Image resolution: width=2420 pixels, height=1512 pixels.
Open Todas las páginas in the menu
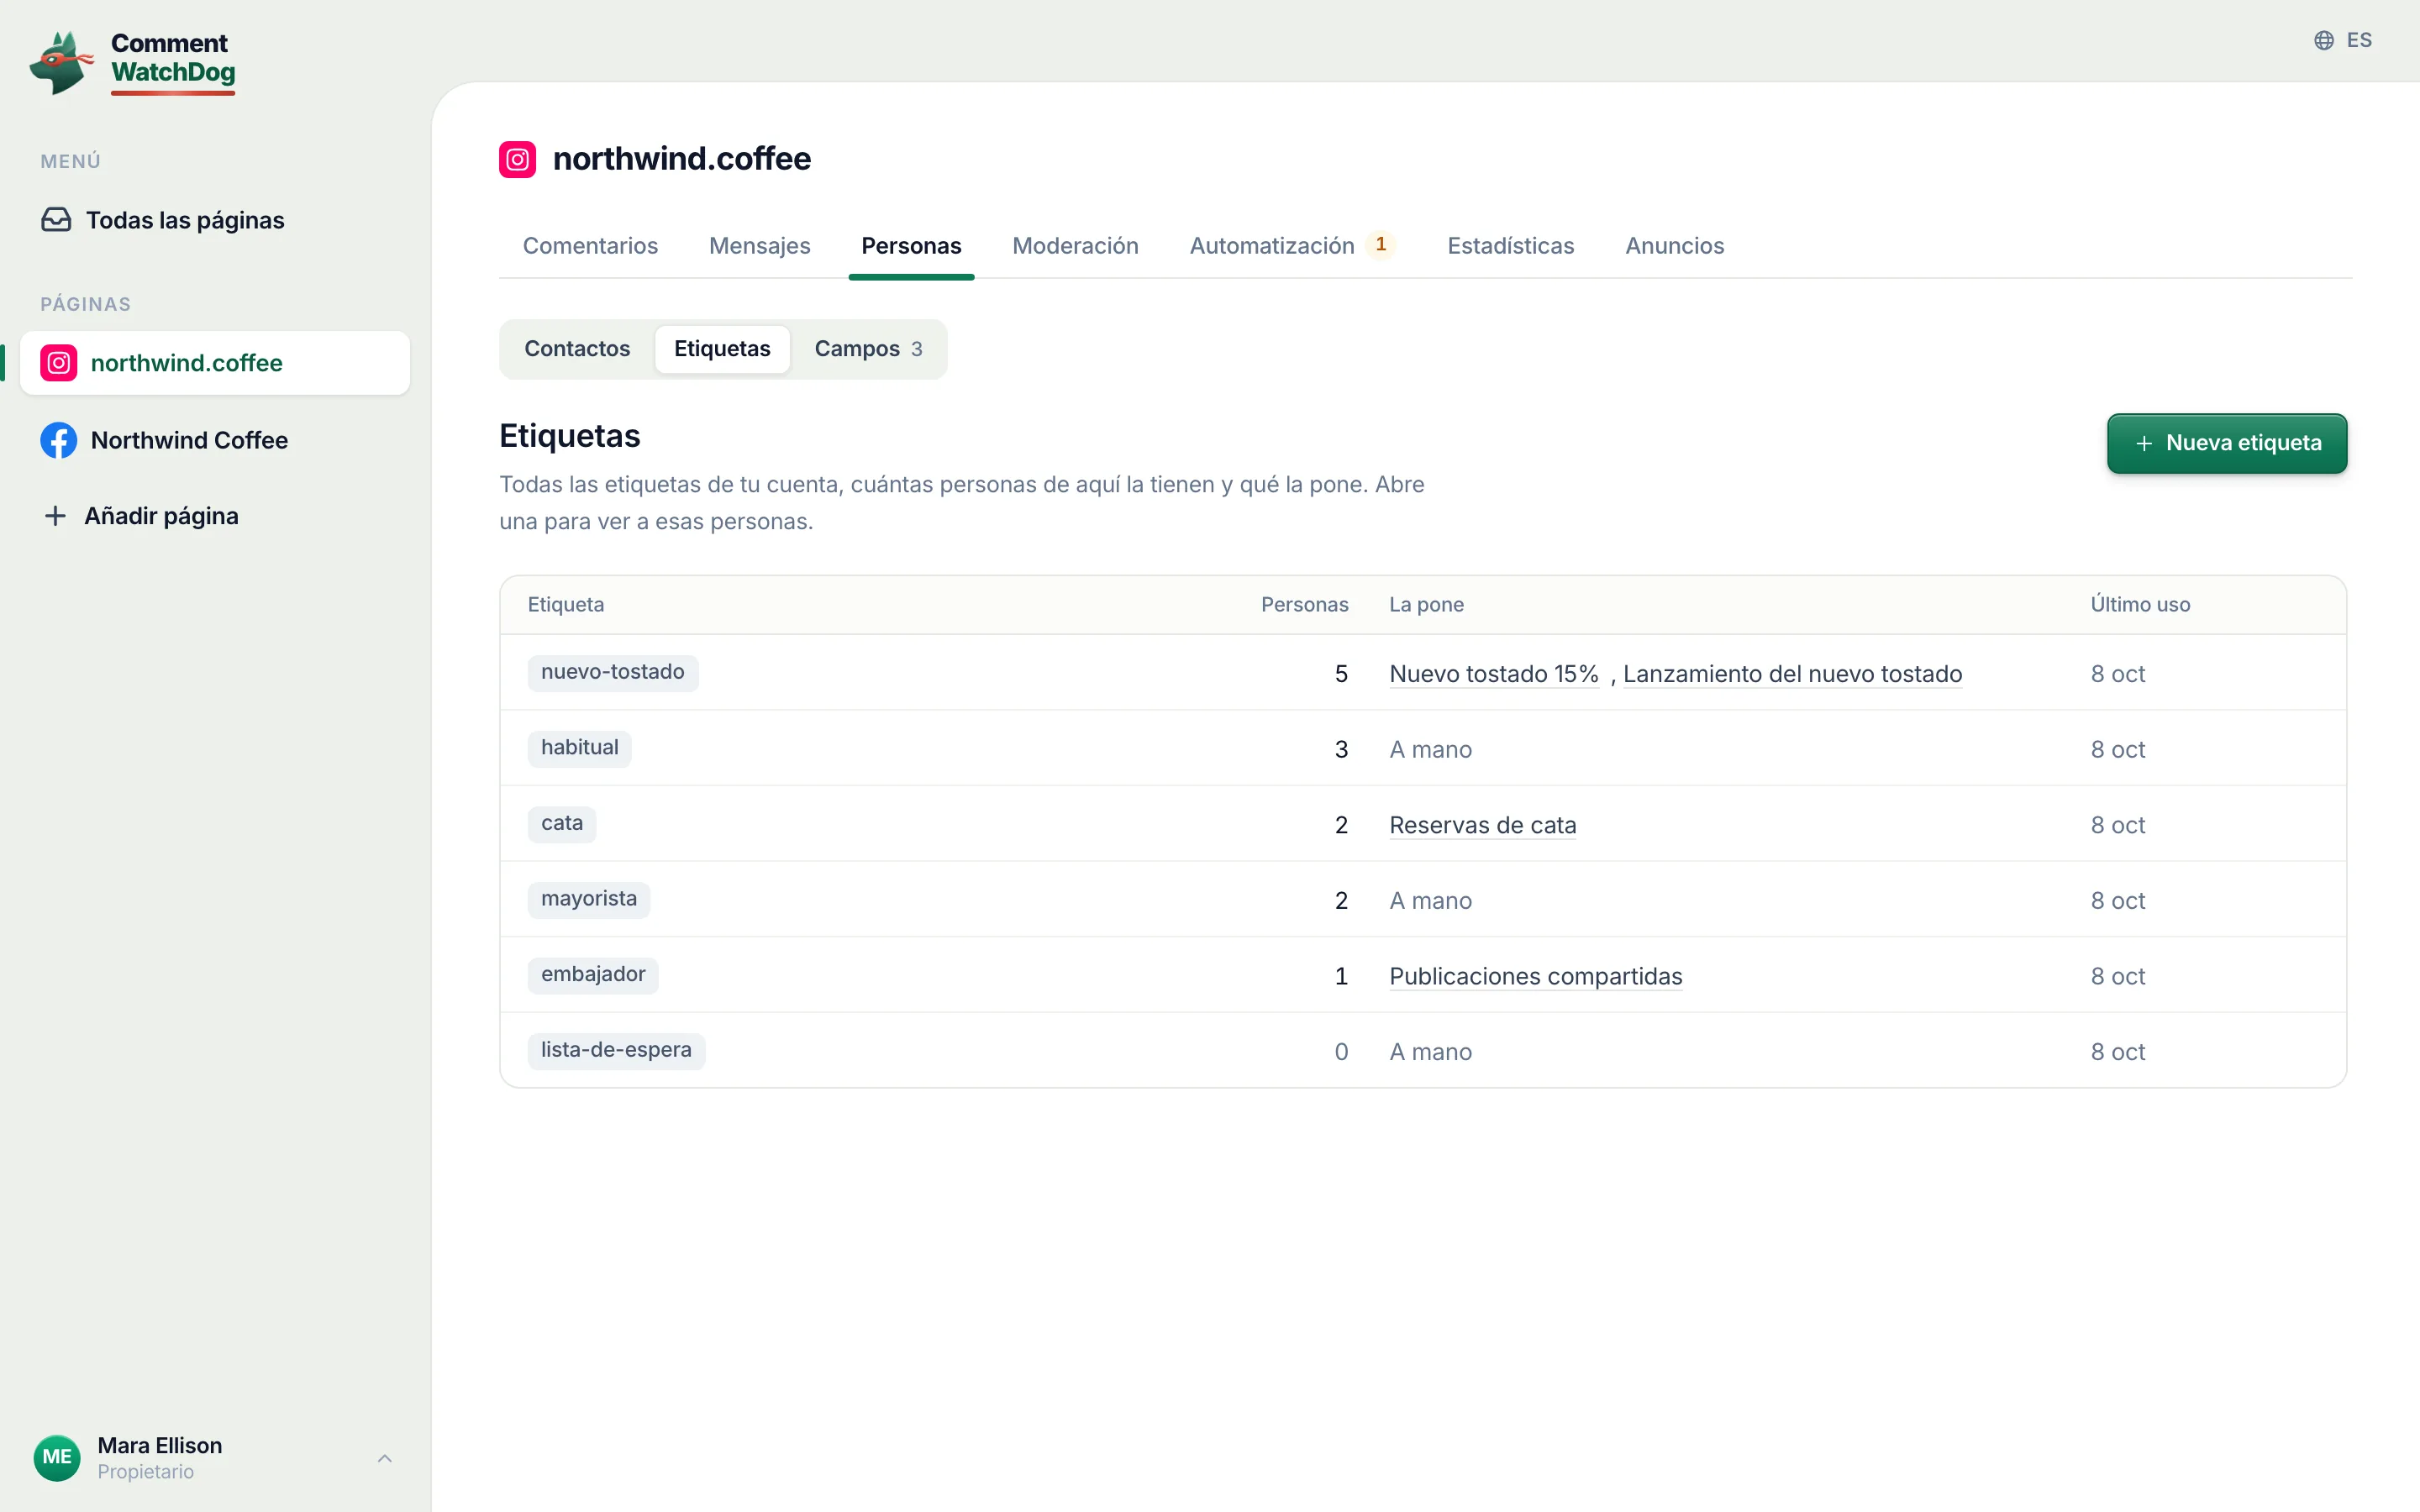[215, 220]
